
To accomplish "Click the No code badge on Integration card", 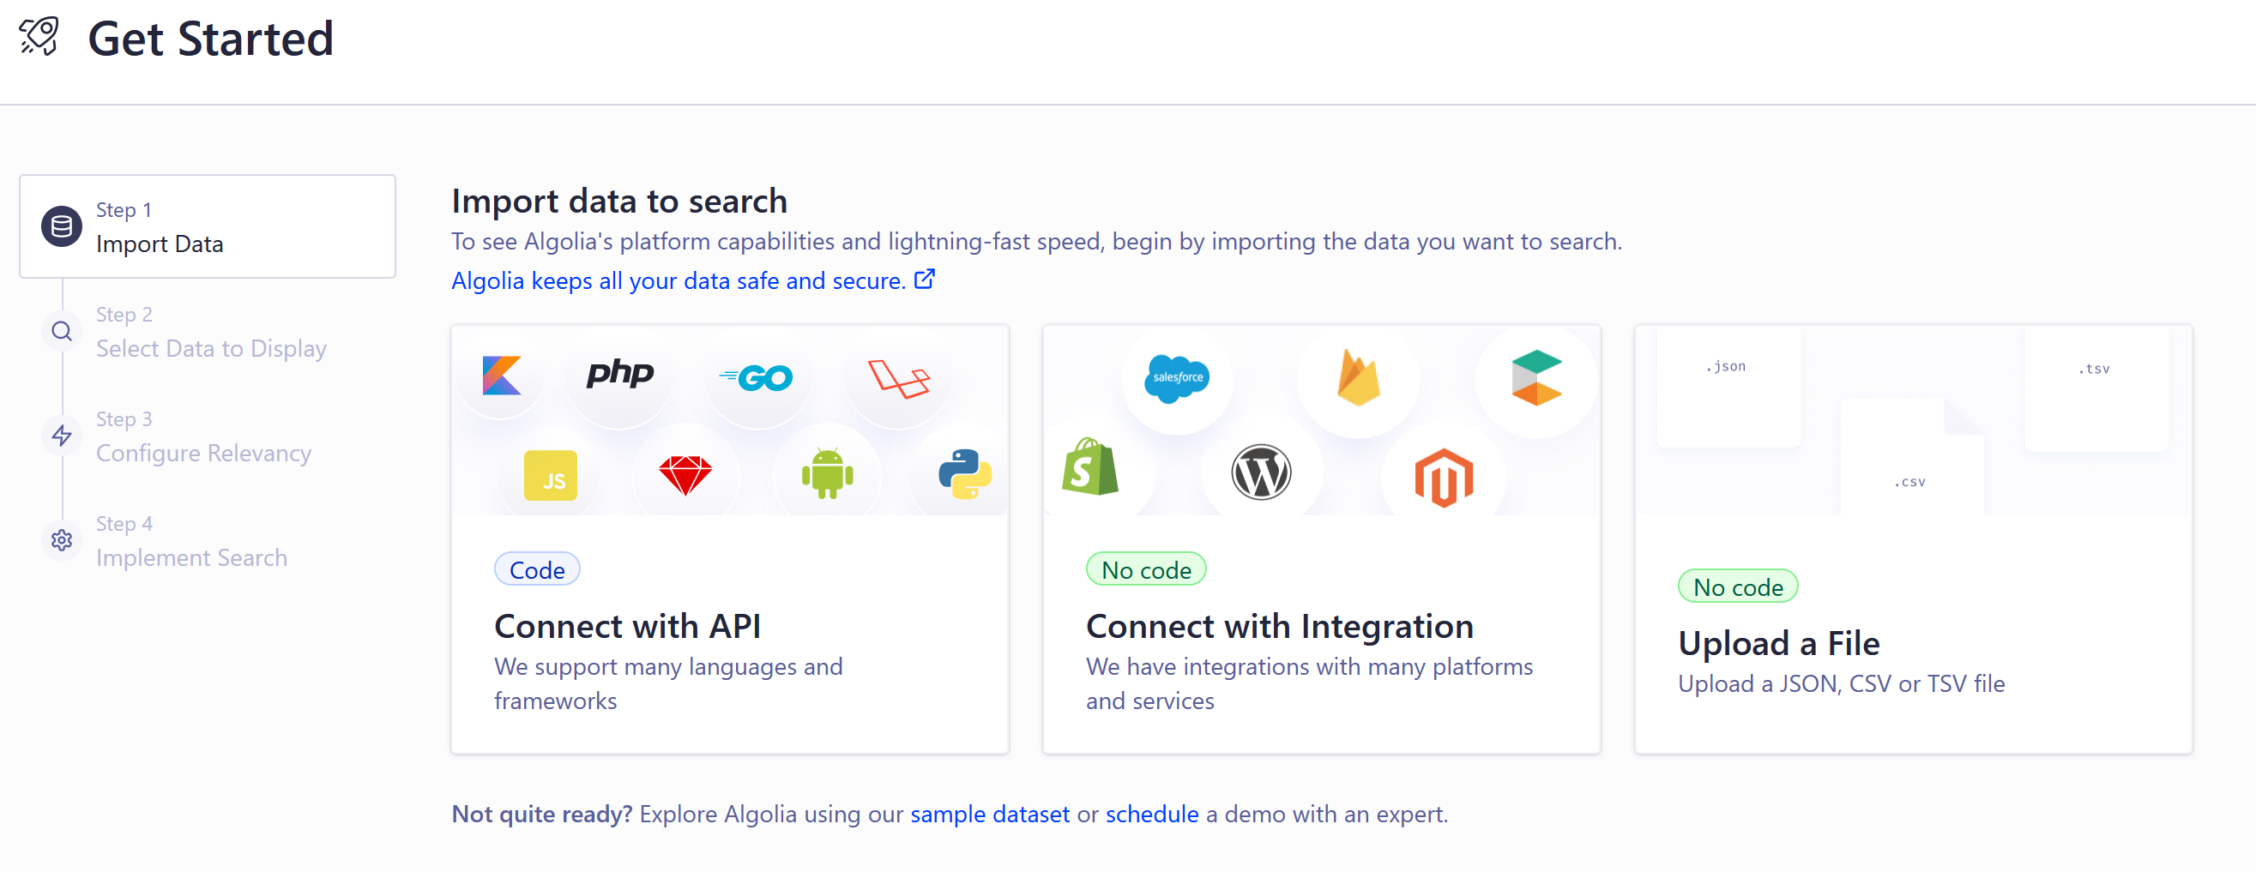I will click(1146, 570).
